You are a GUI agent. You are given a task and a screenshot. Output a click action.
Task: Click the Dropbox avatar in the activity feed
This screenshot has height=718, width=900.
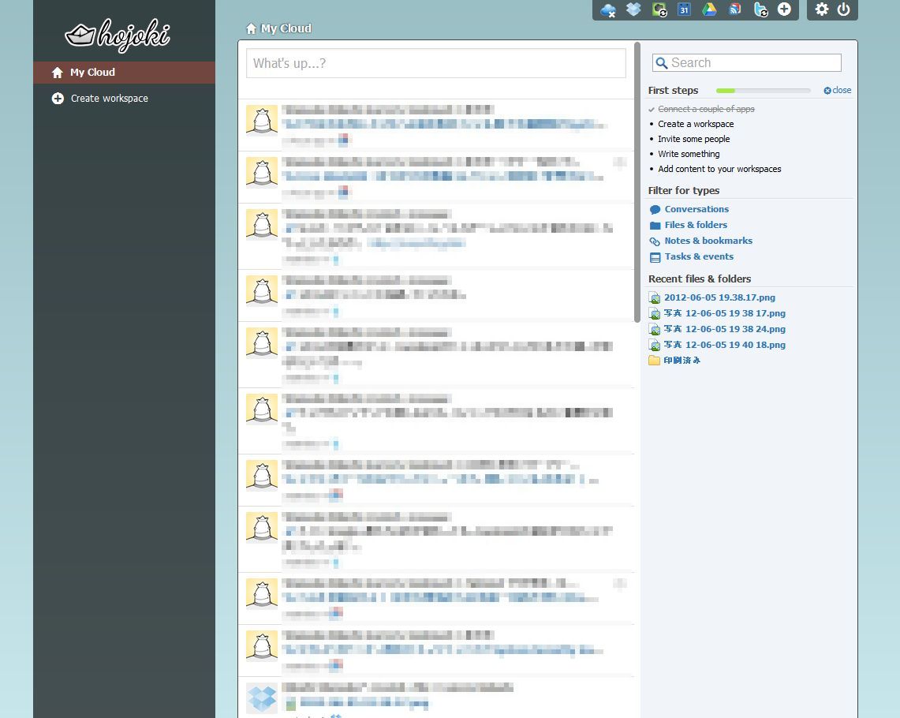pyautogui.click(x=262, y=698)
